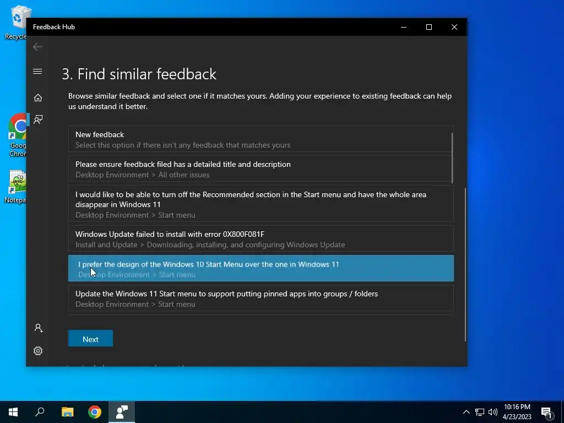Open the volume tray icon
Screen dimensions: 564x423
(493, 412)
